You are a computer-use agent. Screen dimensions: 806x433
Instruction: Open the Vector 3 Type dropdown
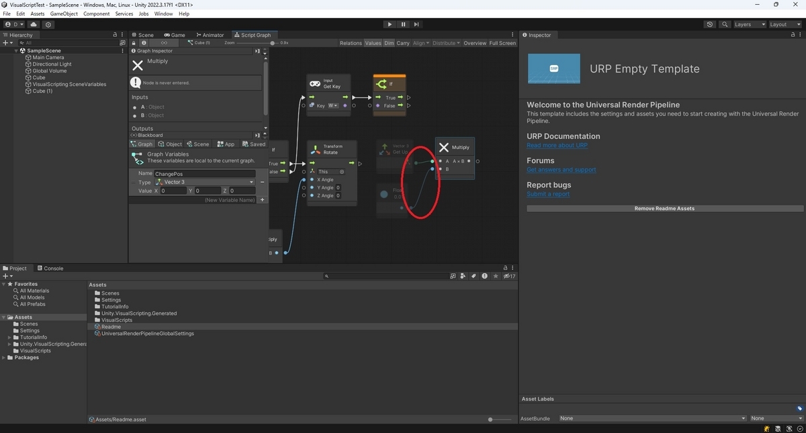(x=205, y=182)
